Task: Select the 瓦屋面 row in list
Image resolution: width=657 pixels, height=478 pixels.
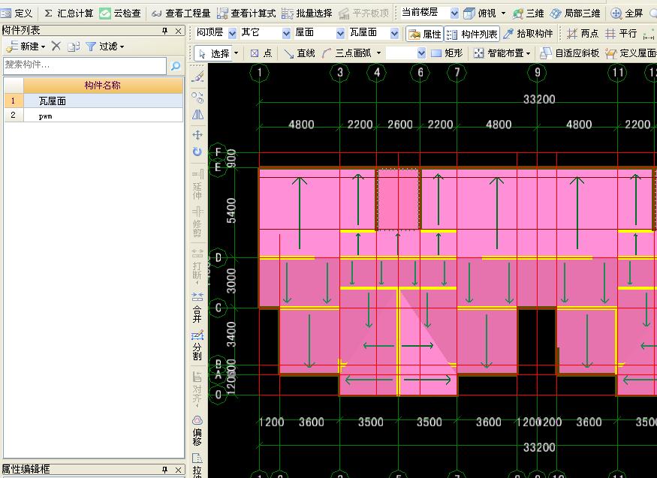Action: click(x=103, y=101)
